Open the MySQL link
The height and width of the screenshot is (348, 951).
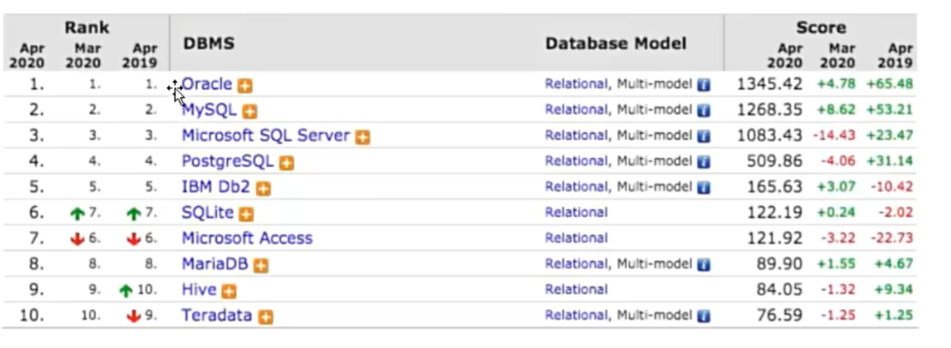tap(209, 110)
